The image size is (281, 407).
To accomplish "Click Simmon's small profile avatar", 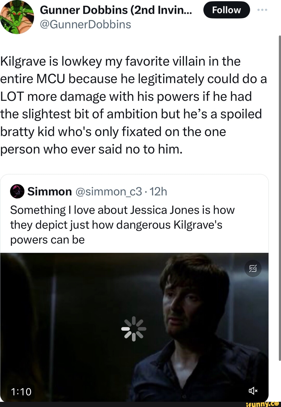I will 17,192.
